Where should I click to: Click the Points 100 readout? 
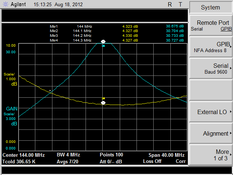pos(111,155)
